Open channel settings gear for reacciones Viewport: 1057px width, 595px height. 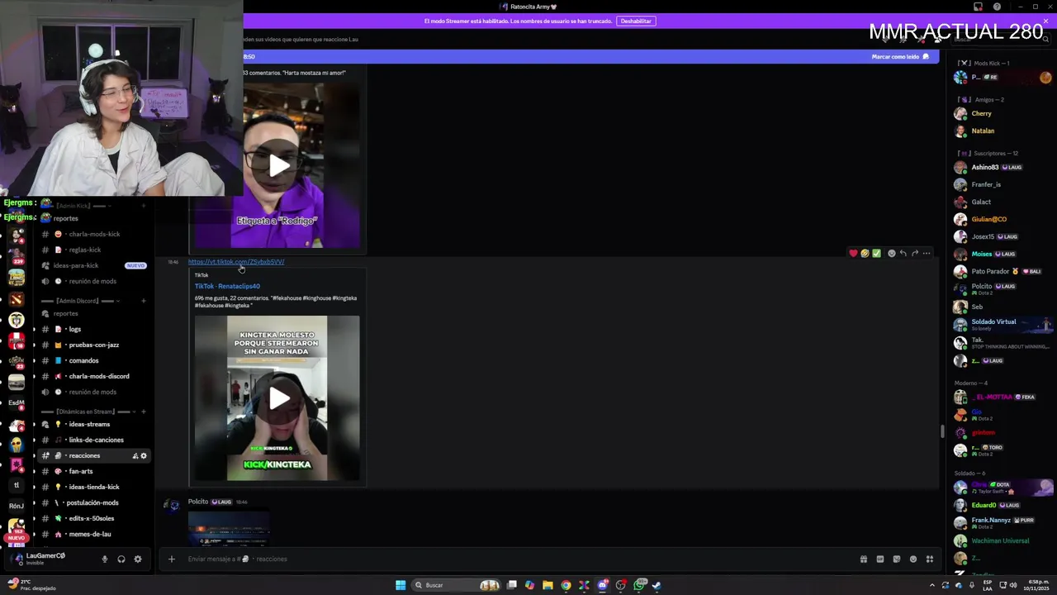click(144, 455)
